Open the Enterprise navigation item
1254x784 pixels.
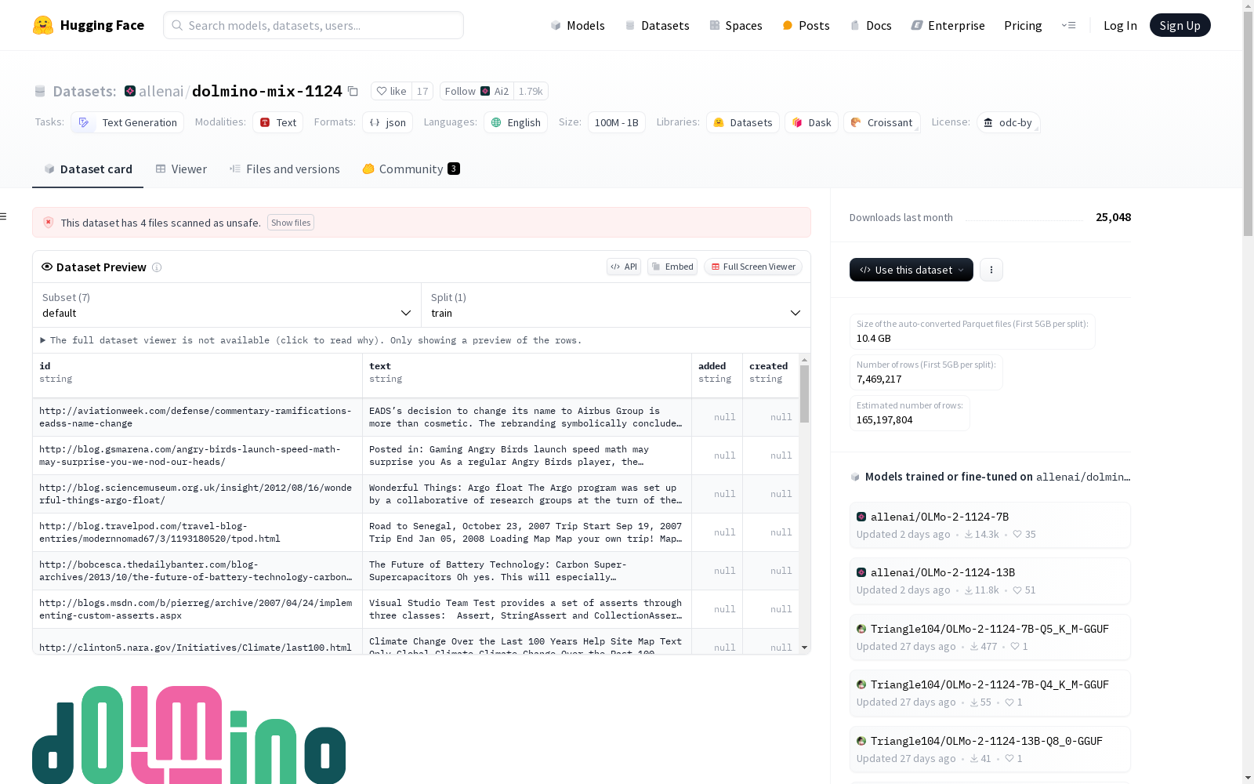[948, 25]
